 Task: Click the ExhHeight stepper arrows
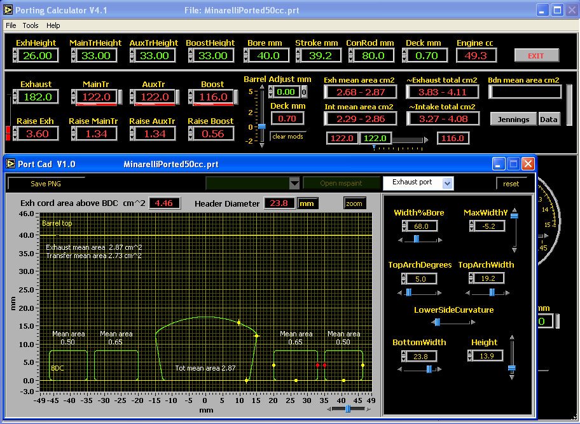15,56
